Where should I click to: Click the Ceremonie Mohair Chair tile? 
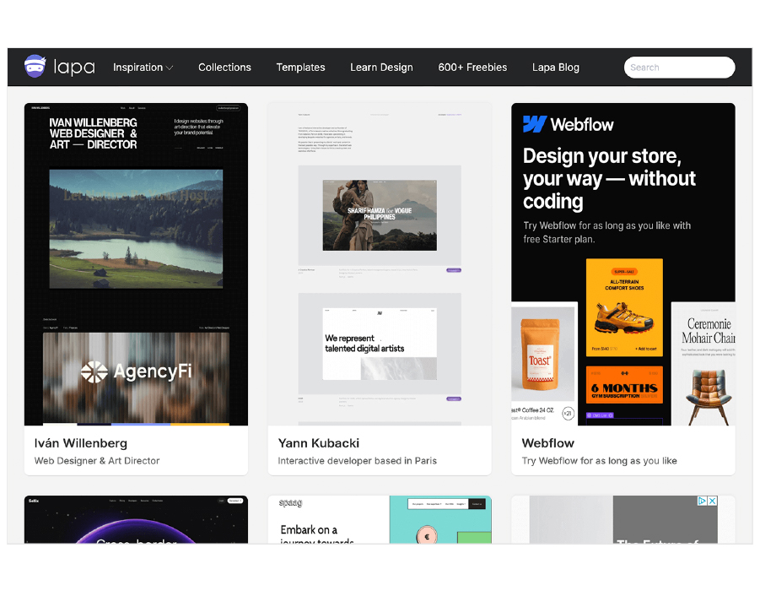click(x=703, y=364)
